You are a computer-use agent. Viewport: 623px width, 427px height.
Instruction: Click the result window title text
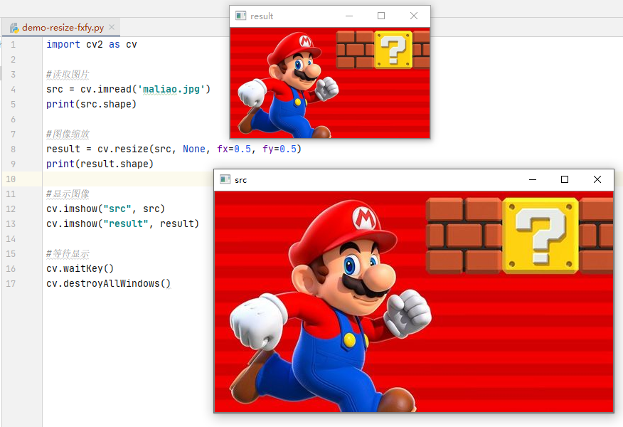point(262,16)
